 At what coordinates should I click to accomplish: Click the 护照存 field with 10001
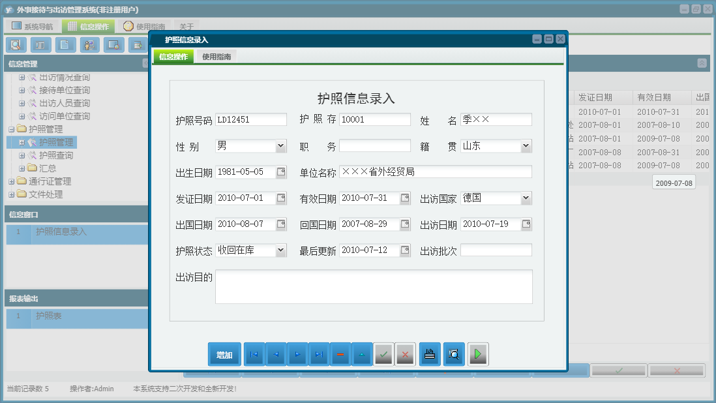click(375, 119)
